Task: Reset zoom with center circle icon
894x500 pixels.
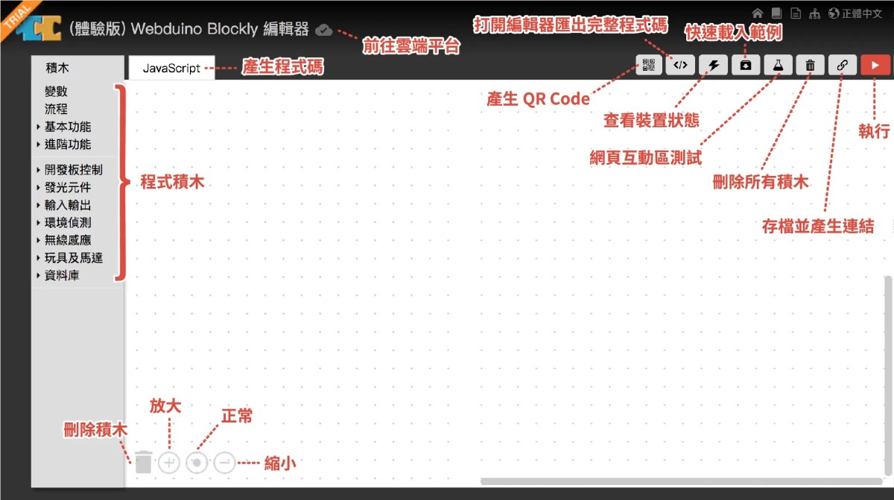Action: pos(197,463)
